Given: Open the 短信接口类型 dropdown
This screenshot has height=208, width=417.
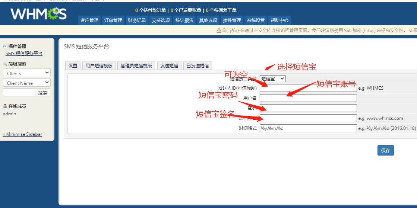Looking at the screenshot, I should (x=272, y=79).
